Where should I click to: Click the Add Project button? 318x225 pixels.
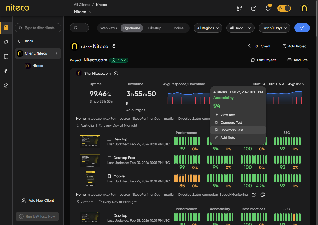295,46
